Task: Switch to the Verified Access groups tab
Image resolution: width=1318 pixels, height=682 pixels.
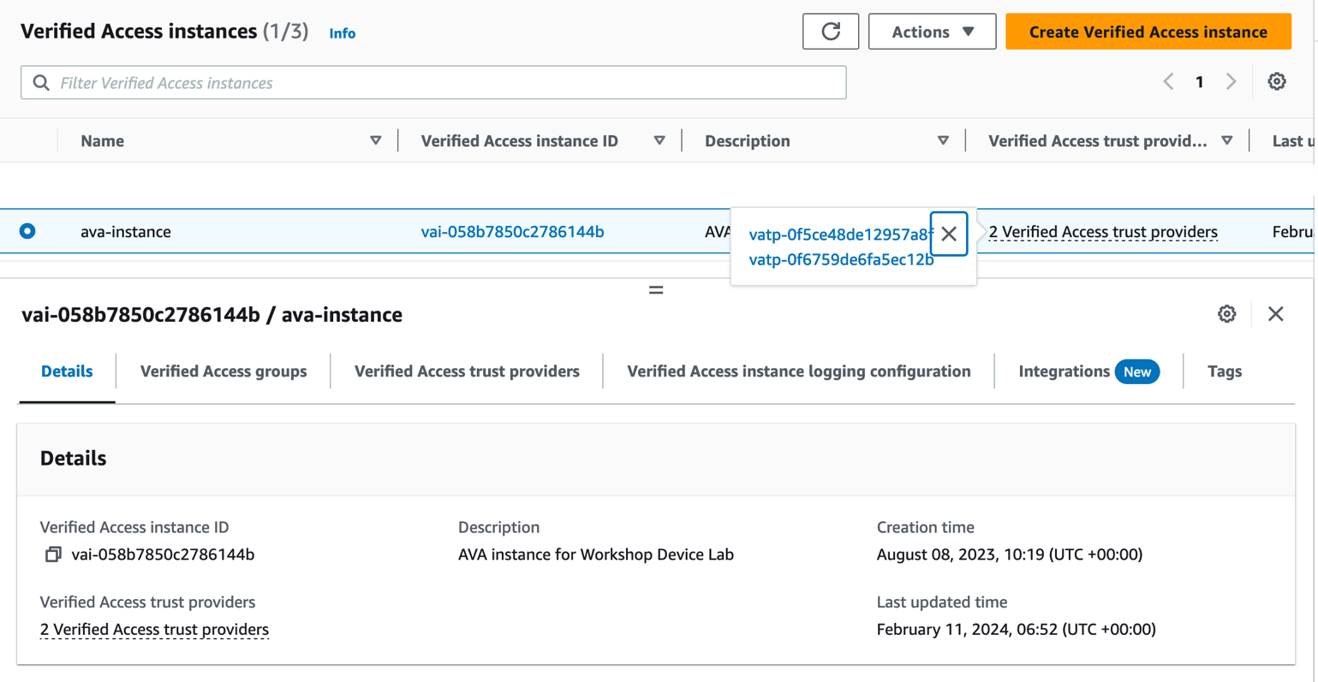Action: coord(223,371)
